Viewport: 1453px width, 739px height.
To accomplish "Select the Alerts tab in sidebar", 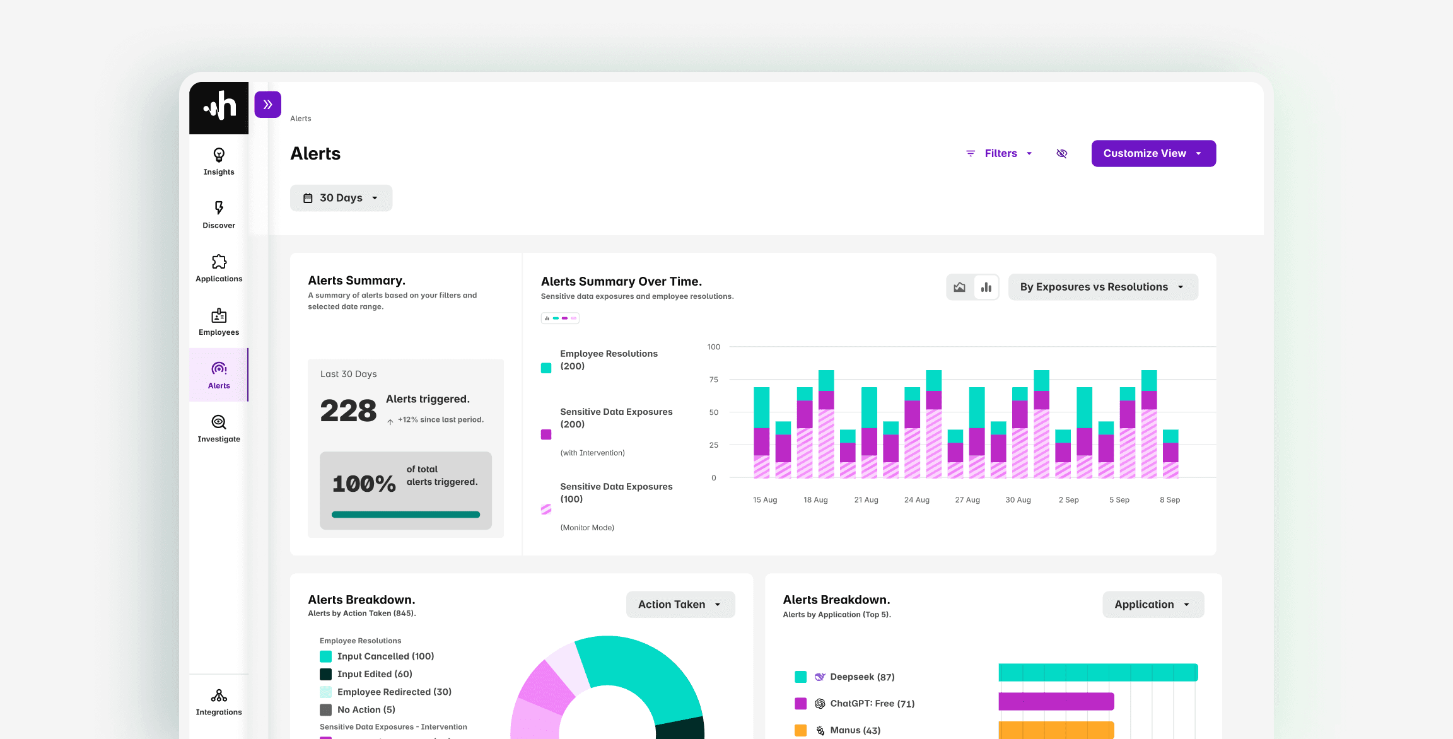I will pyautogui.click(x=219, y=375).
